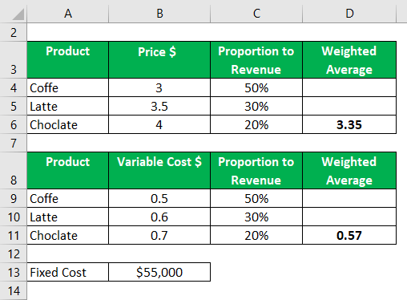This screenshot has height=300, width=407.
Task: Select price cell showing 3
Action: (x=159, y=87)
